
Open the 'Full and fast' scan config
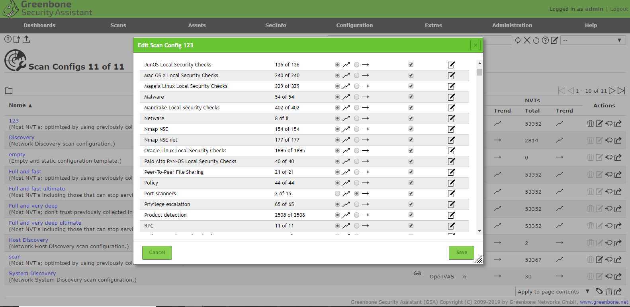(25, 171)
